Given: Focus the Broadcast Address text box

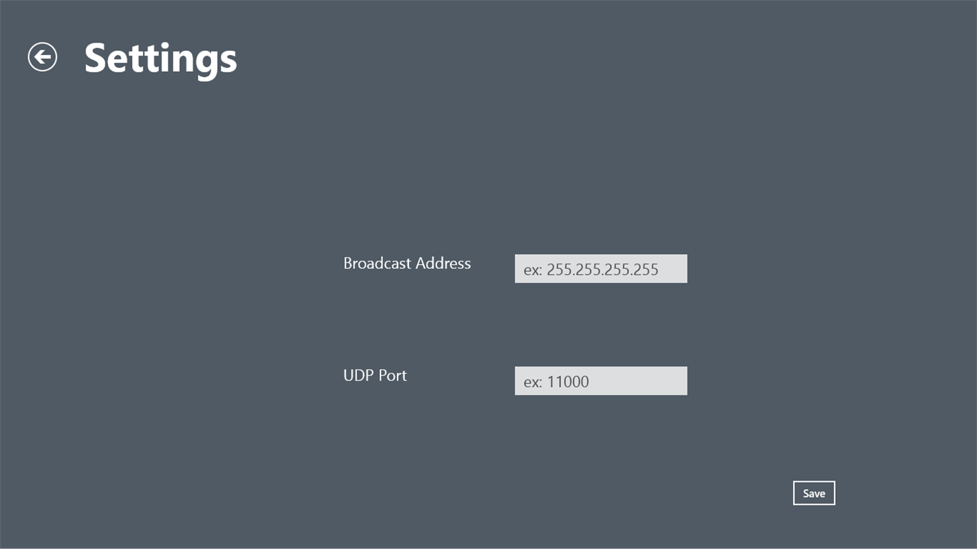Looking at the screenshot, I should click(x=600, y=269).
